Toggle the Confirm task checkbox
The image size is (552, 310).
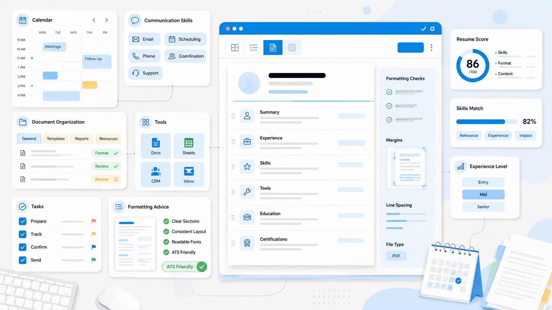22,247
